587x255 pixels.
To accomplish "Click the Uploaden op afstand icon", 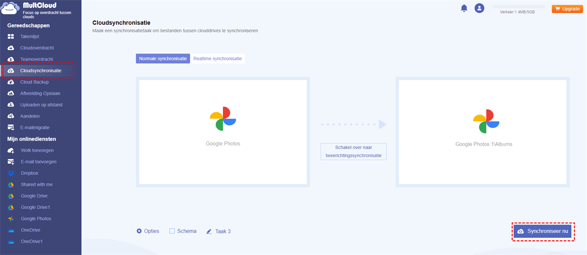I will (11, 105).
